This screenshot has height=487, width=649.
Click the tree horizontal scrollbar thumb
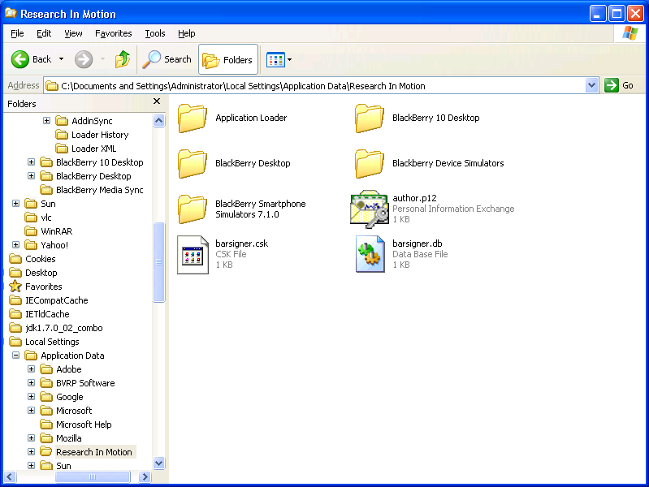click(x=93, y=476)
